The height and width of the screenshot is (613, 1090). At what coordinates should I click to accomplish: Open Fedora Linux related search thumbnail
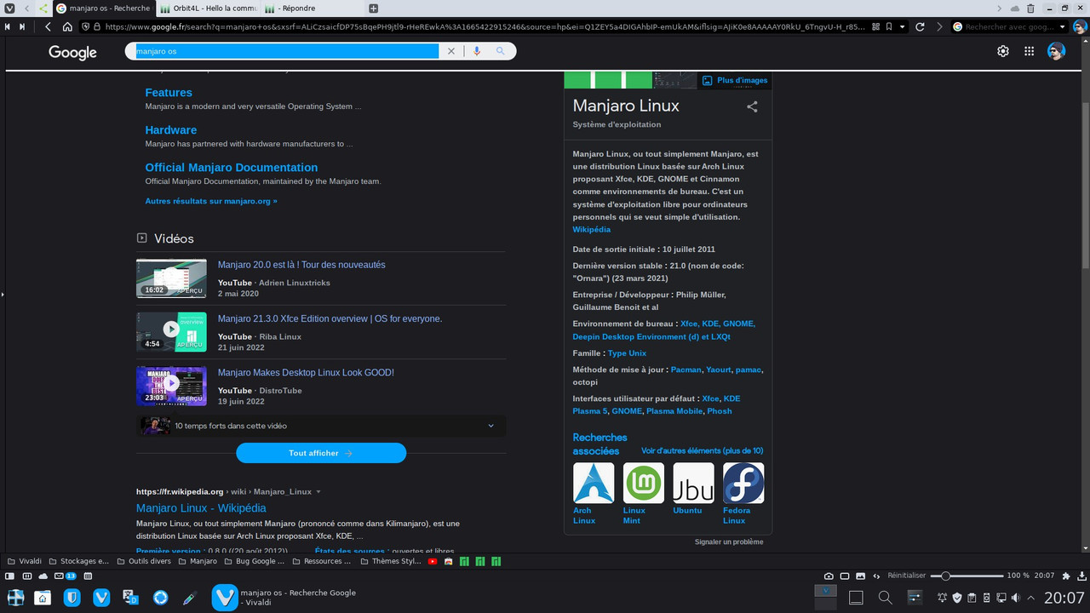tap(743, 483)
